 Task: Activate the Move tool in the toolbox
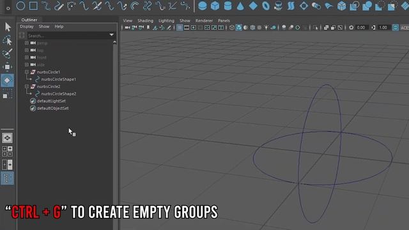point(7,67)
